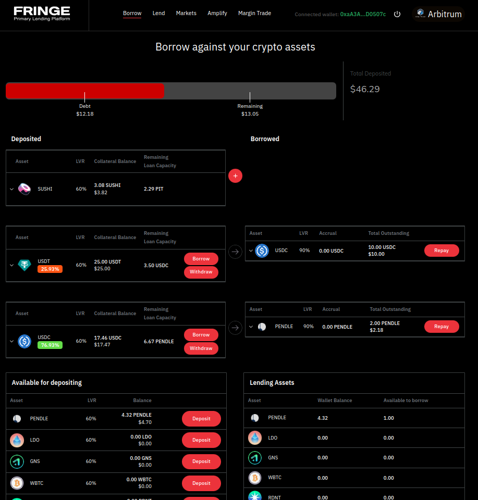Expand the USDC deposited row chevron
This screenshot has width=478, height=500.
(12, 341)
